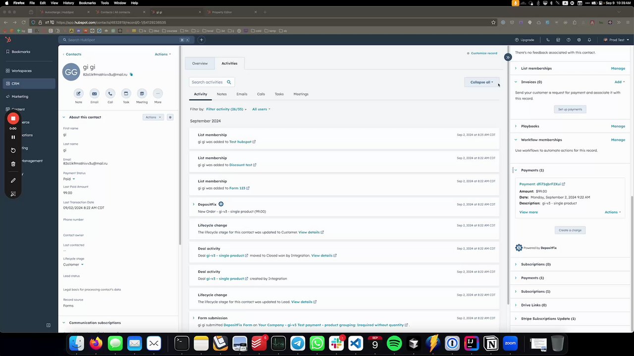Select the Tasks activity tab
634x356 pixels.
[x=279, y=94]
